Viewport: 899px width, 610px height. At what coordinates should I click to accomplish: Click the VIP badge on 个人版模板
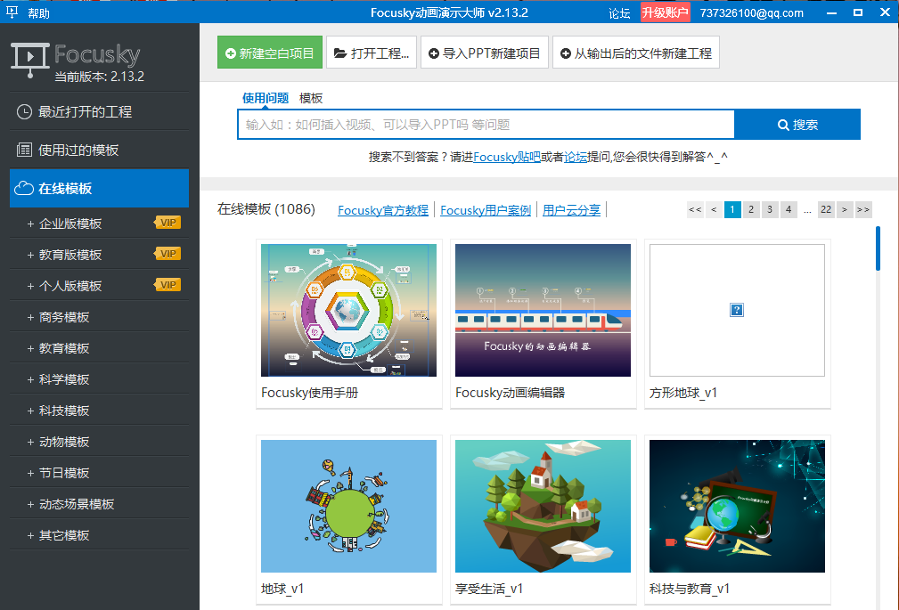tap(168, 286)
